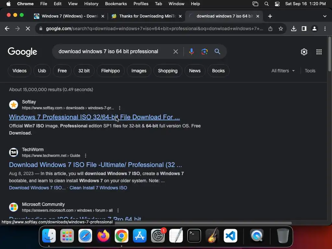Open the Bookmarks menu

tap(116, 4)
